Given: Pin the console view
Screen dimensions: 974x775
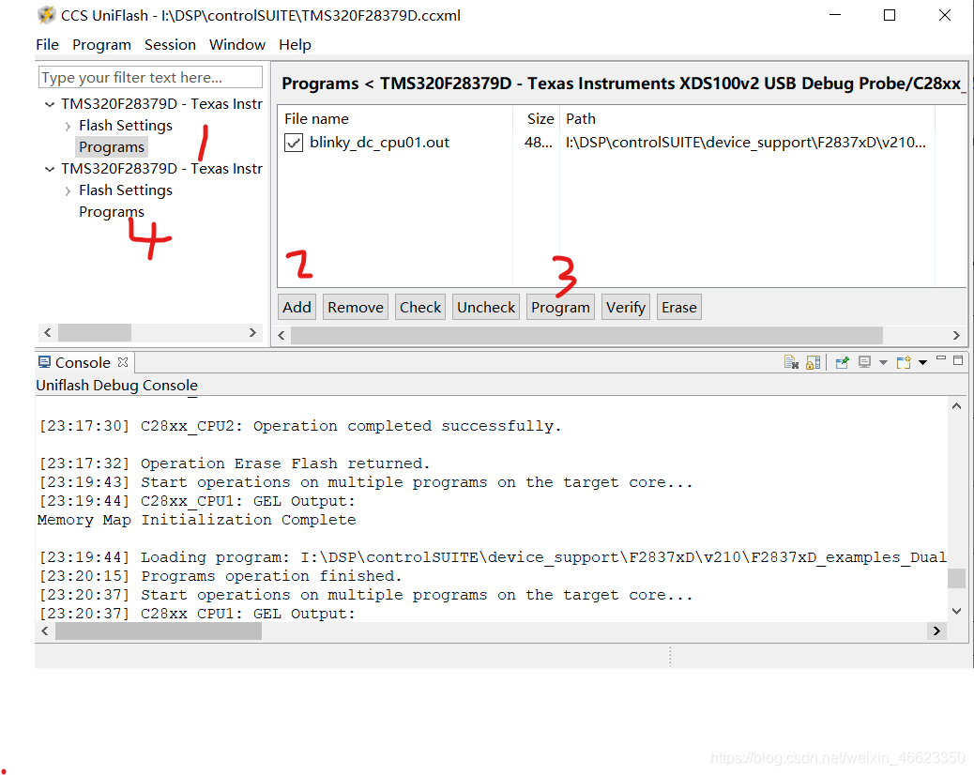Looking at the screenshot, I should point(843,362).
